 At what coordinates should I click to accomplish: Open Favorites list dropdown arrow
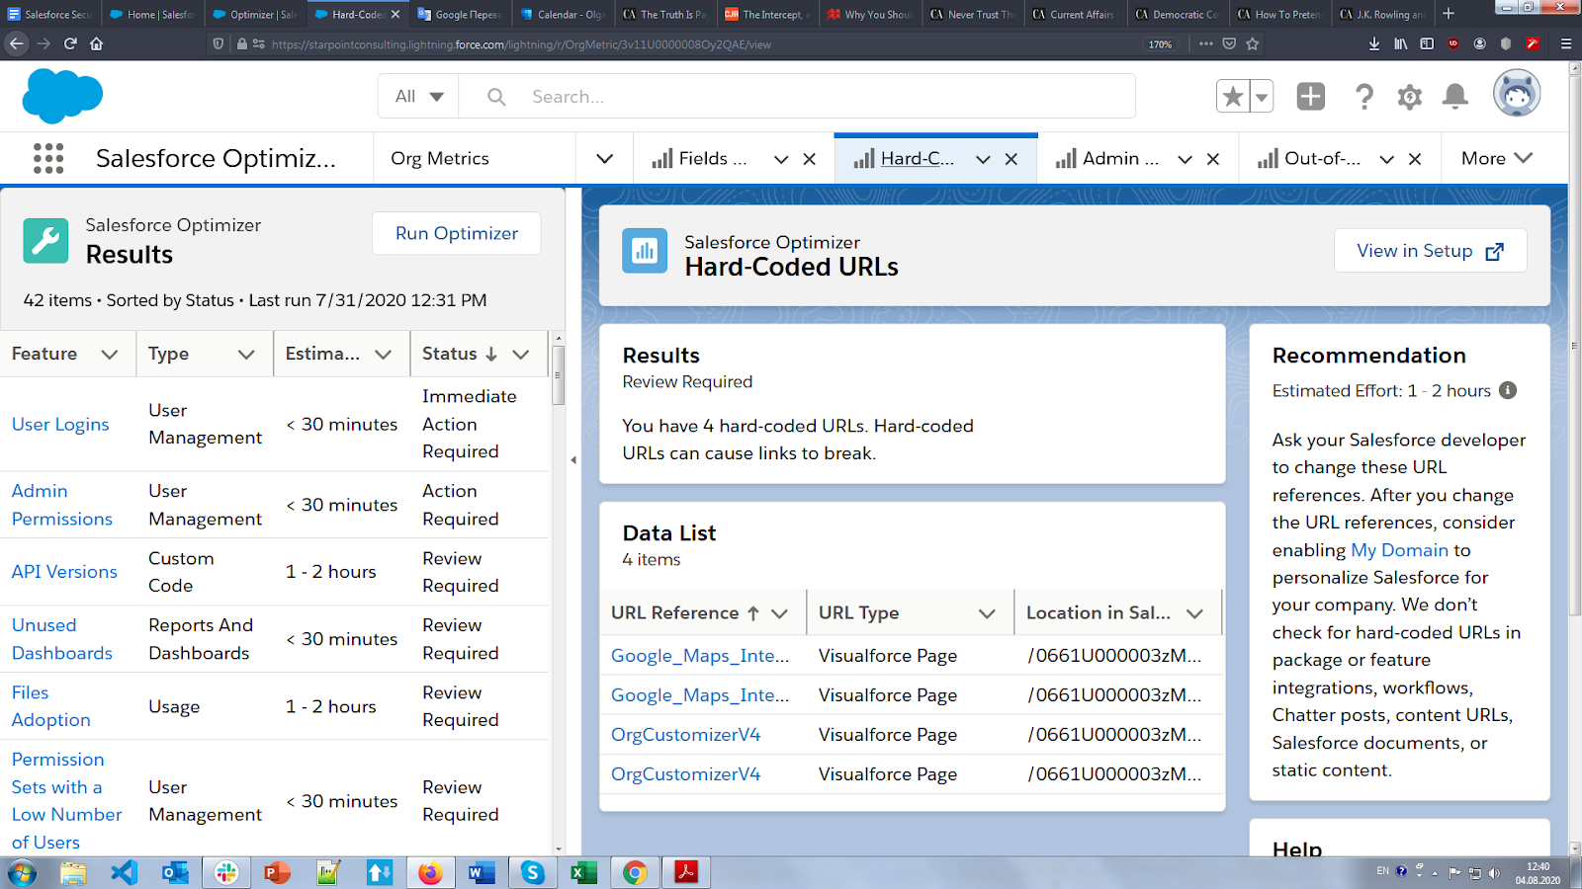click(1262, 96)
